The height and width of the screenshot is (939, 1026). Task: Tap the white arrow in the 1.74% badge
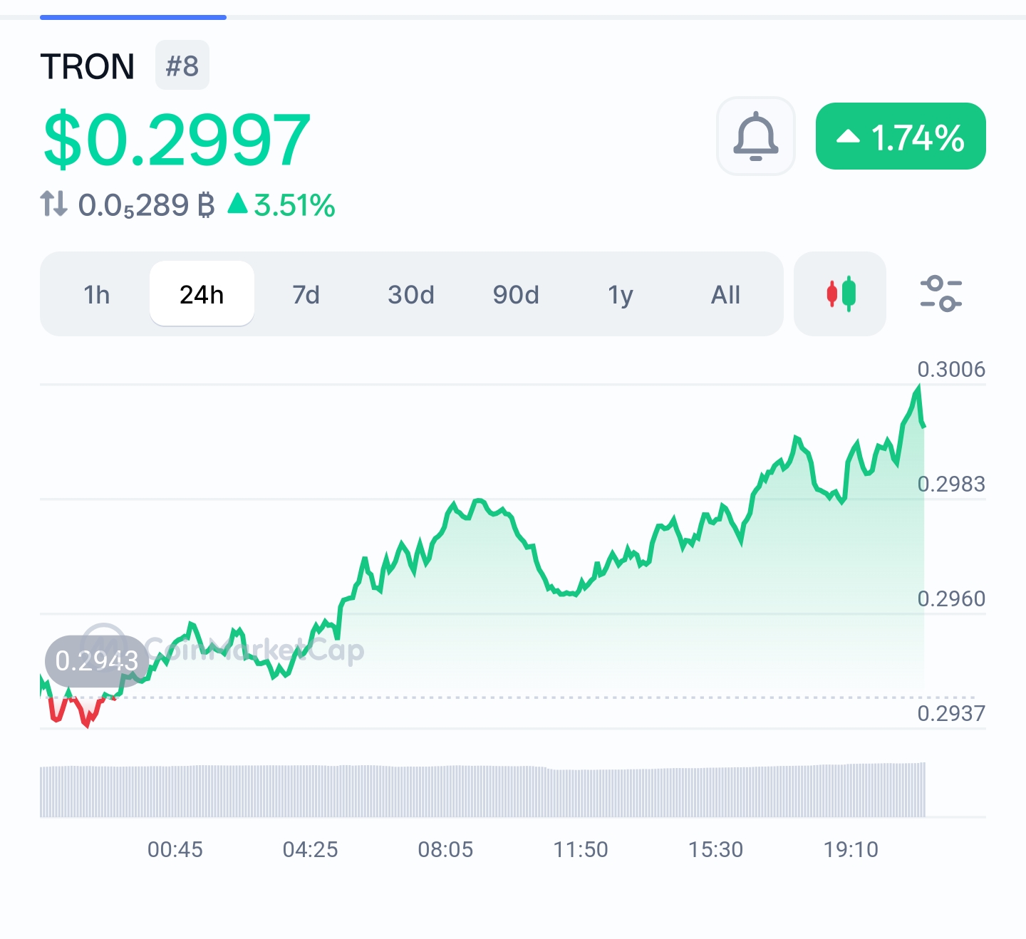(x=848, y=136)
